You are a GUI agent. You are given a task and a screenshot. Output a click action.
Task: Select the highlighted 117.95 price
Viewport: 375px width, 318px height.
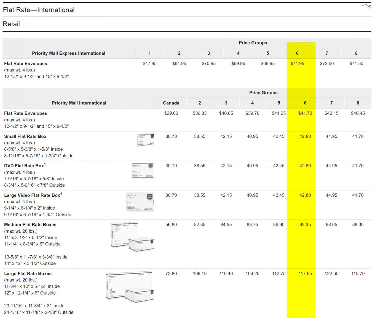305,274
